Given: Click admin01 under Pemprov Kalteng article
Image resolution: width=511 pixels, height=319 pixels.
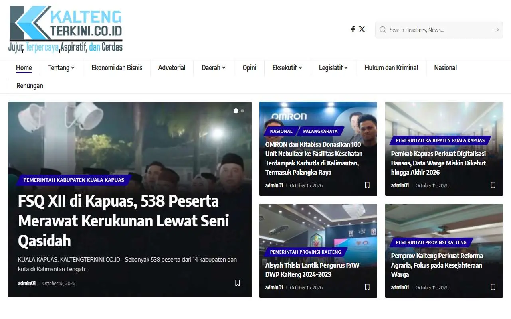Looking at the screenshot, I should point(400,287).
